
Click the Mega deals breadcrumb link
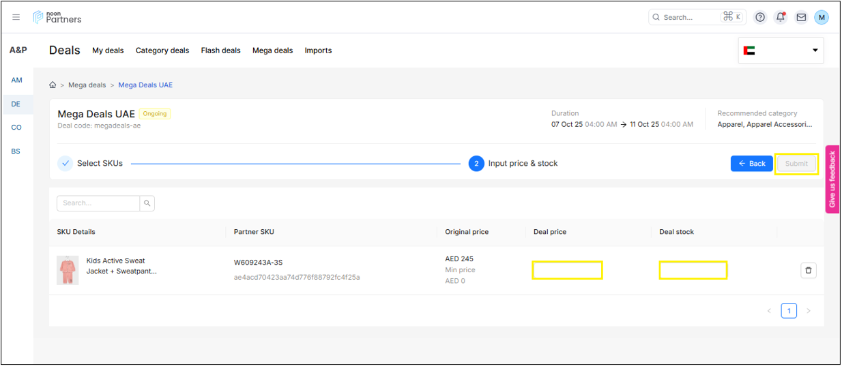point(87,85)
